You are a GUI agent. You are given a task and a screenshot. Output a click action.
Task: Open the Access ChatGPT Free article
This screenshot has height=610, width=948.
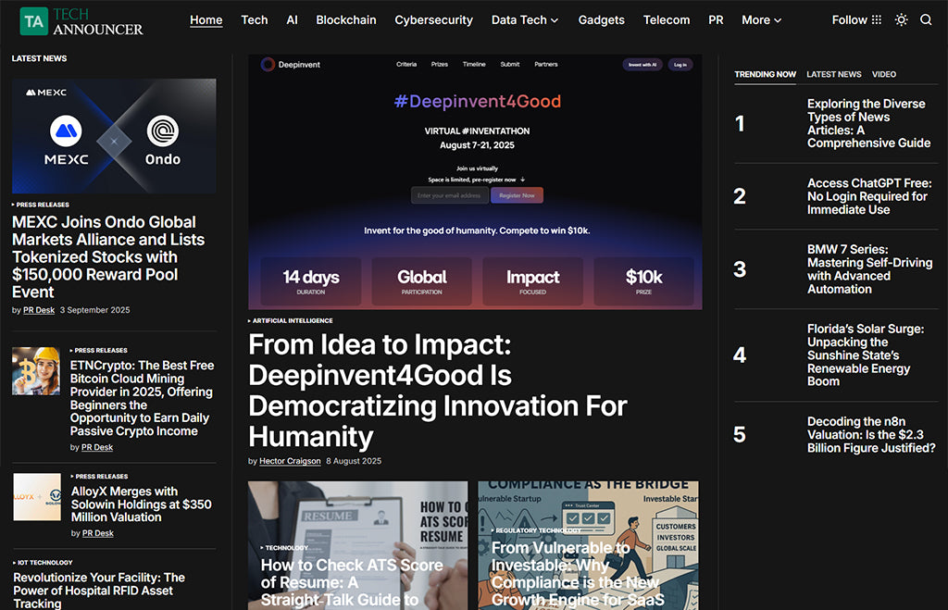[x=867, y=196]
